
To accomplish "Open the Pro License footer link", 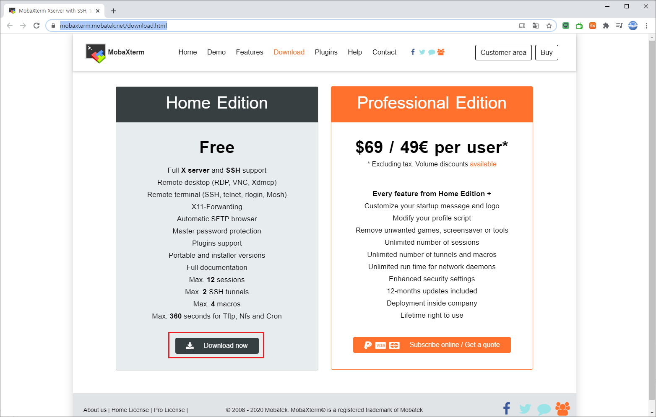I will tap(169, 410).
